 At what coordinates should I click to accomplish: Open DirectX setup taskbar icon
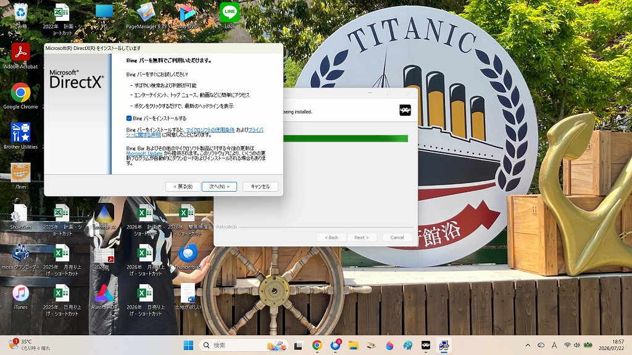coord(444,345)
